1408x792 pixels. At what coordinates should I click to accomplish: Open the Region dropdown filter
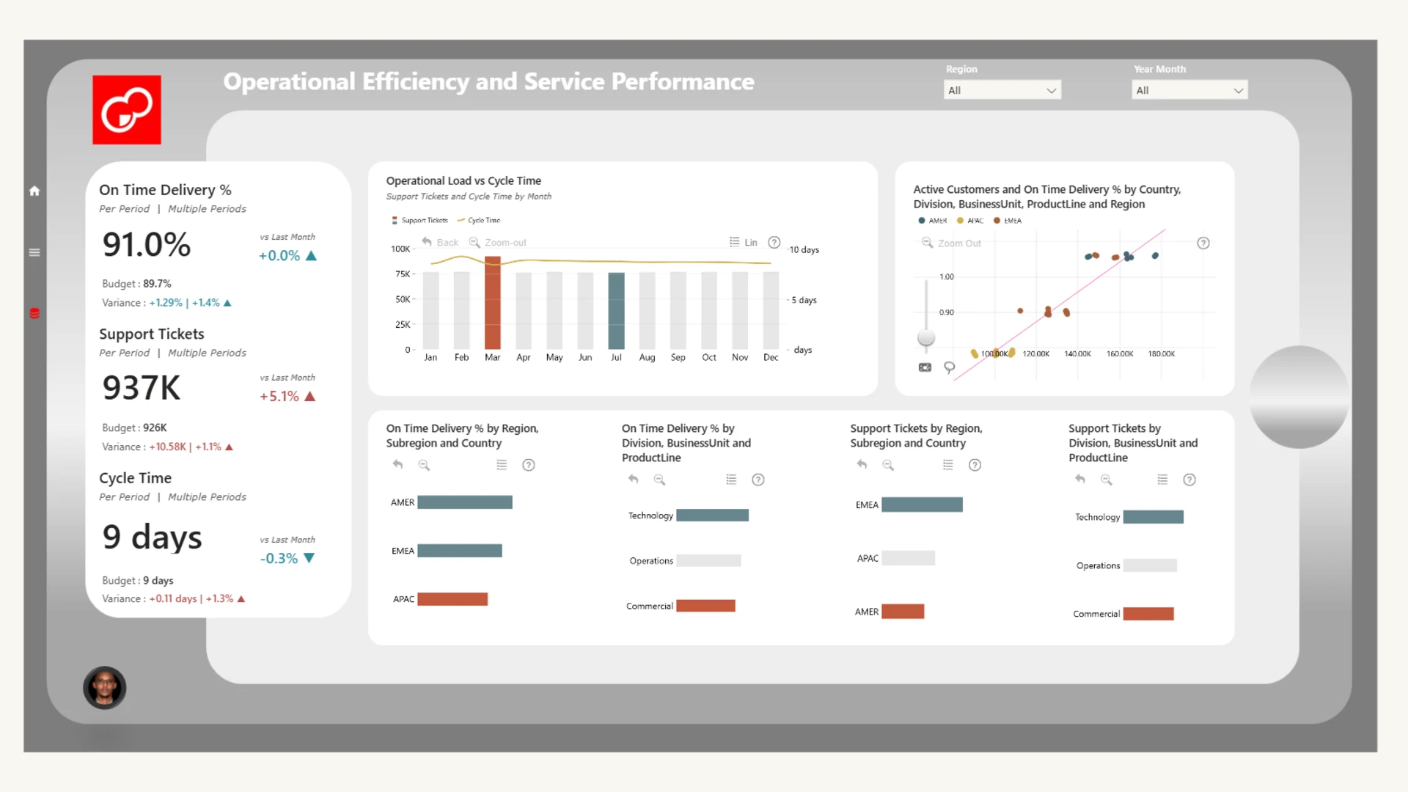click(x=1002, y=90)
